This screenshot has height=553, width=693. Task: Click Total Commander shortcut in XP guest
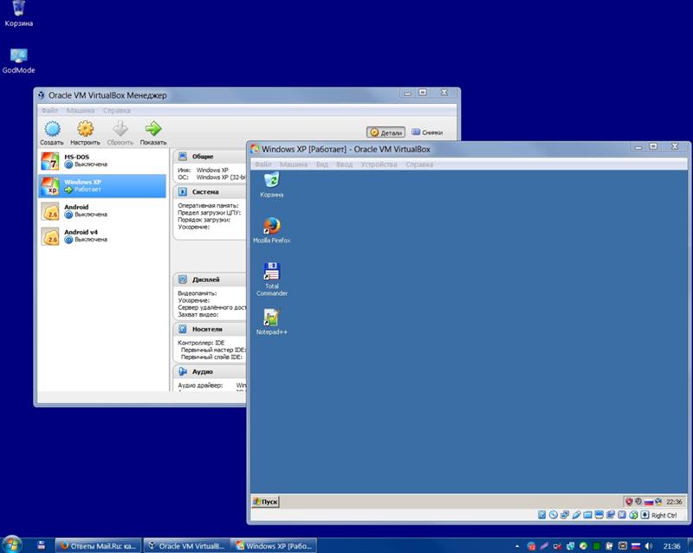272,280
